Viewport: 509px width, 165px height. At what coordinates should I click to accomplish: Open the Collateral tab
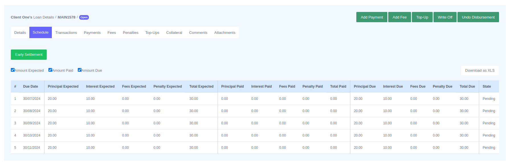pyautogui.click(x=174, y=33)
